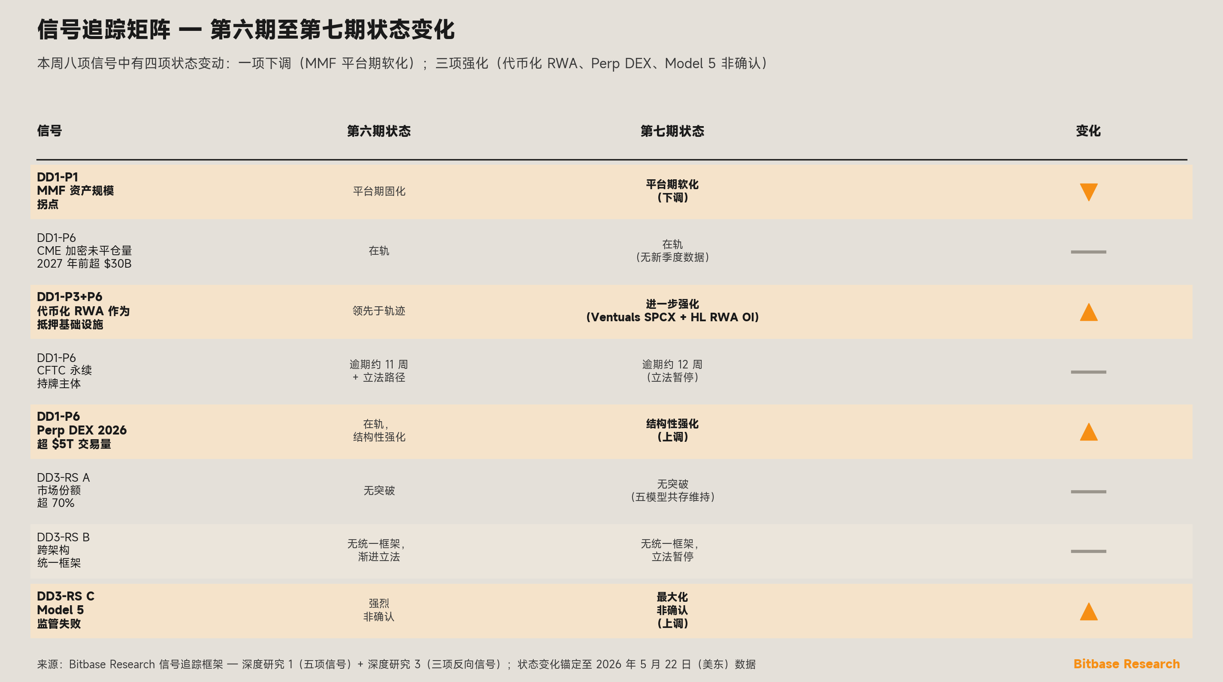Click the up arrow in Model 5 监管失败 row

[x=1088, y=611]
